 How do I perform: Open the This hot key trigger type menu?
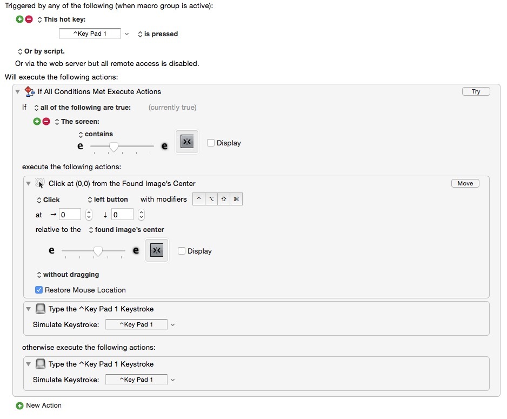(62, 19)
